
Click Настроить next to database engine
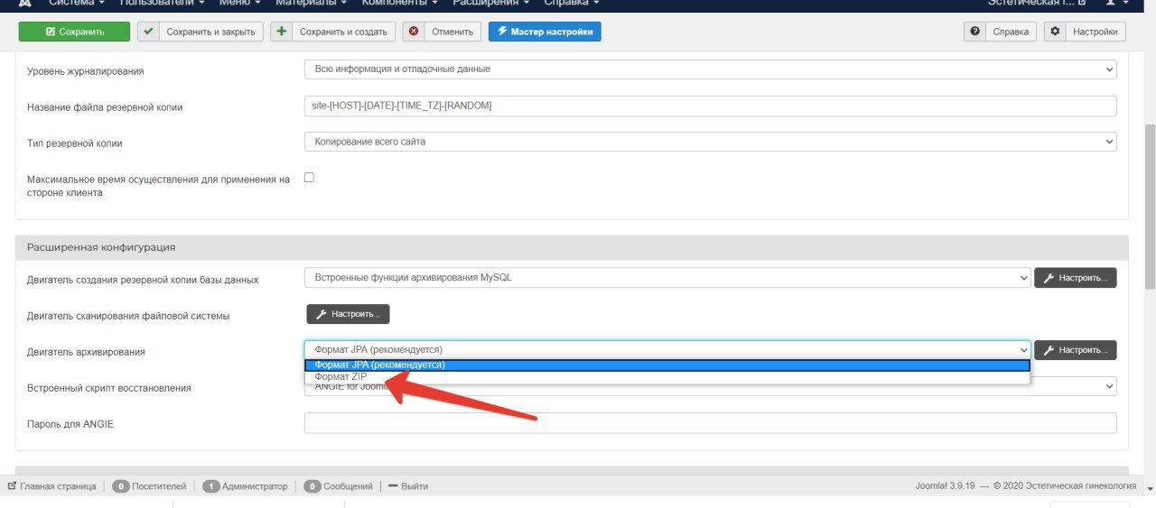(1076, 278)
